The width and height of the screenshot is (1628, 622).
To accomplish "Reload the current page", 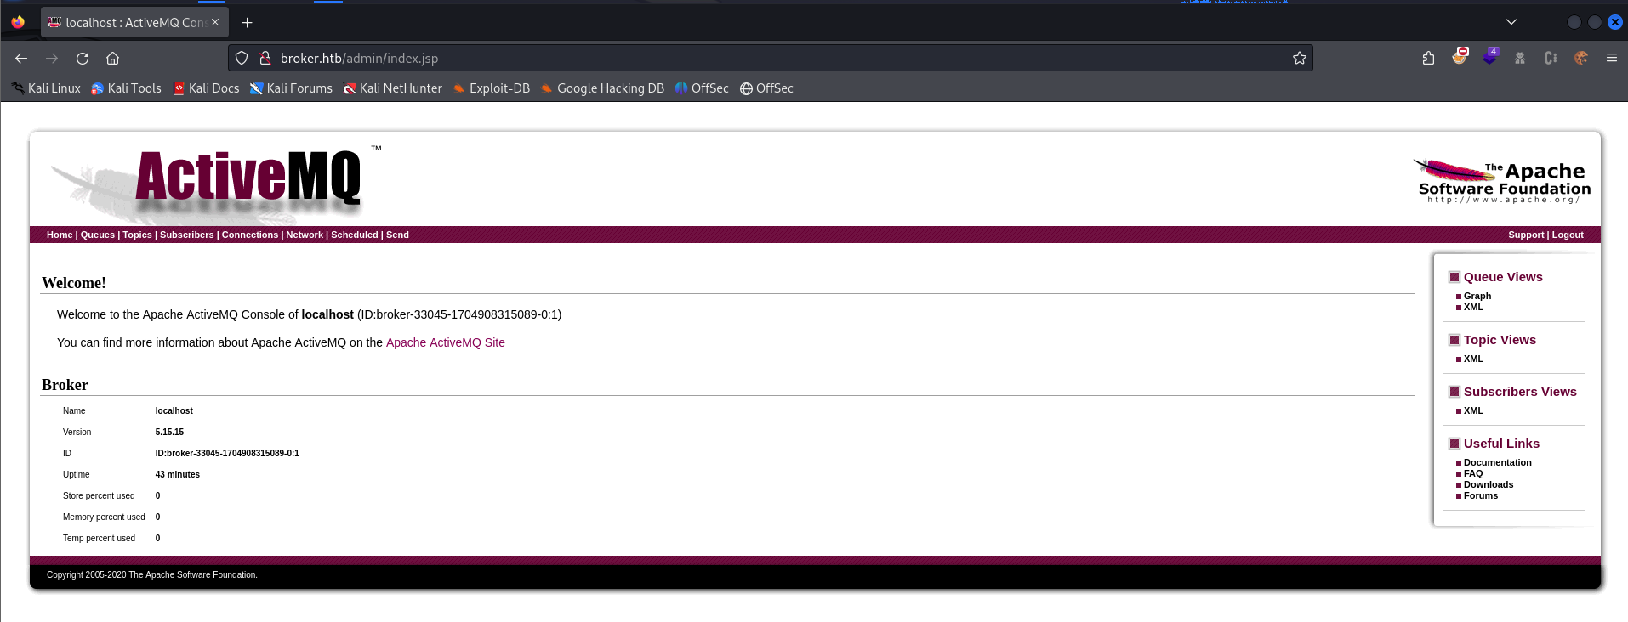I will click(x=83, y=58).
